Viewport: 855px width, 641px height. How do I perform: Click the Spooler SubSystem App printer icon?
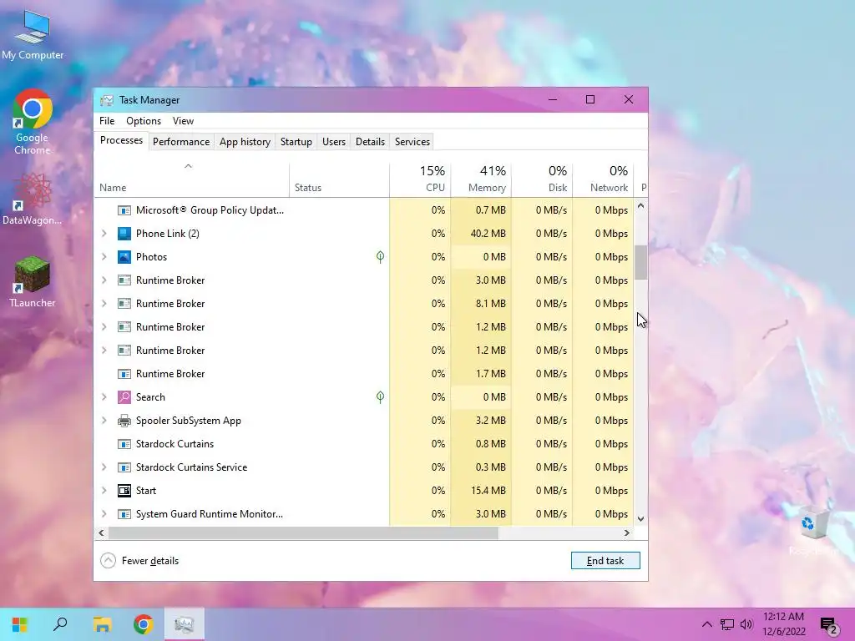[x=124, y=421]
